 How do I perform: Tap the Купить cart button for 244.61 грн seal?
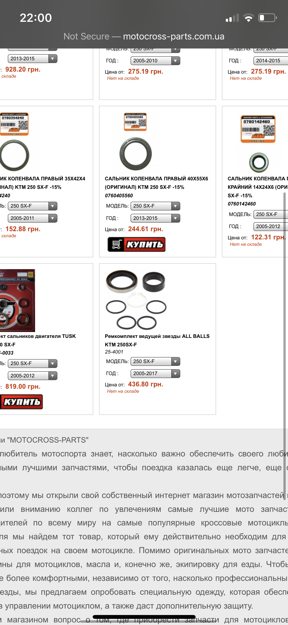pyautogui.click(x=136, y=244)
